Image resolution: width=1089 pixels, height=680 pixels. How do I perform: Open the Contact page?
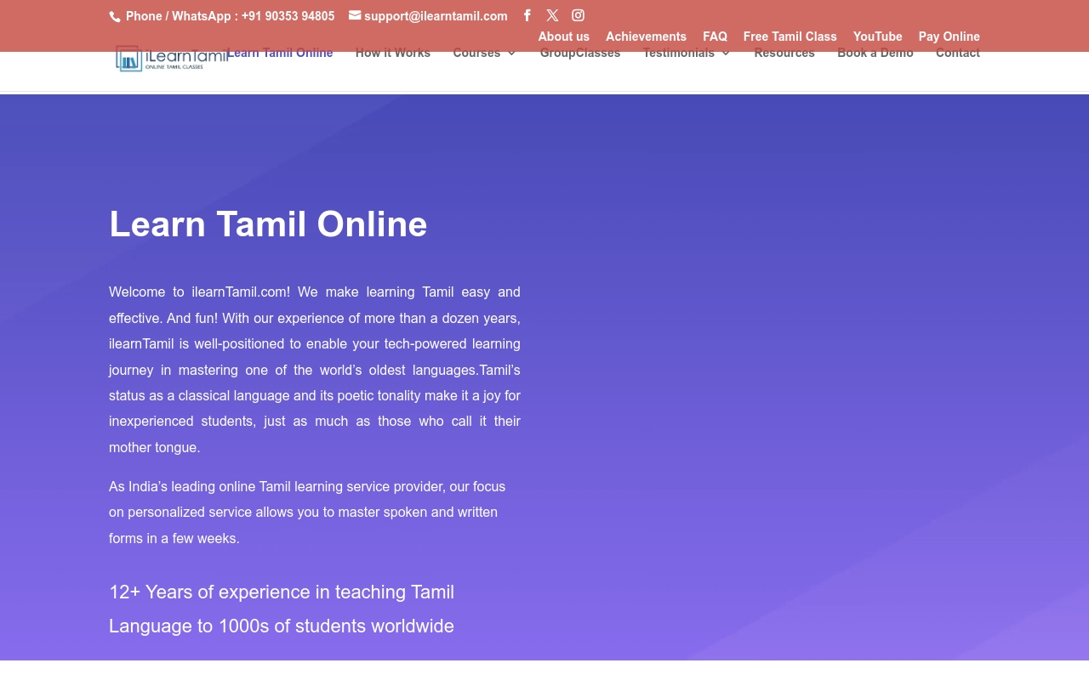coord(958,53)
